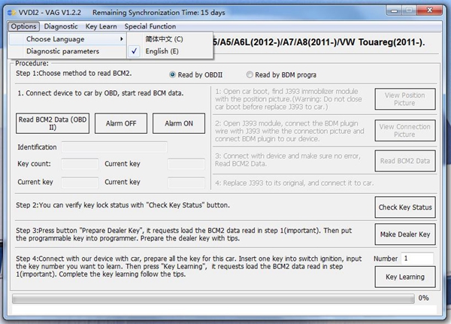
Task: Open the Key Learn menu
Action: (101, 26)
